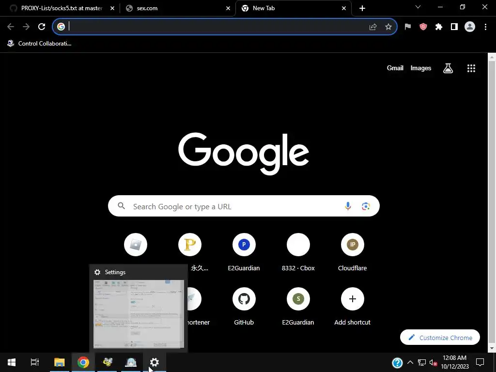The height and width of the screenshot is (372, 496).
Task: Open the GitHub shortcut tile
Action: pyautogui.click(x=244, y=307)
